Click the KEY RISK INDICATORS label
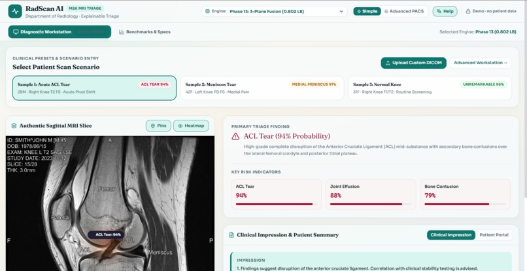The height and width of the screenshot is (271, 527). point(256,172)
